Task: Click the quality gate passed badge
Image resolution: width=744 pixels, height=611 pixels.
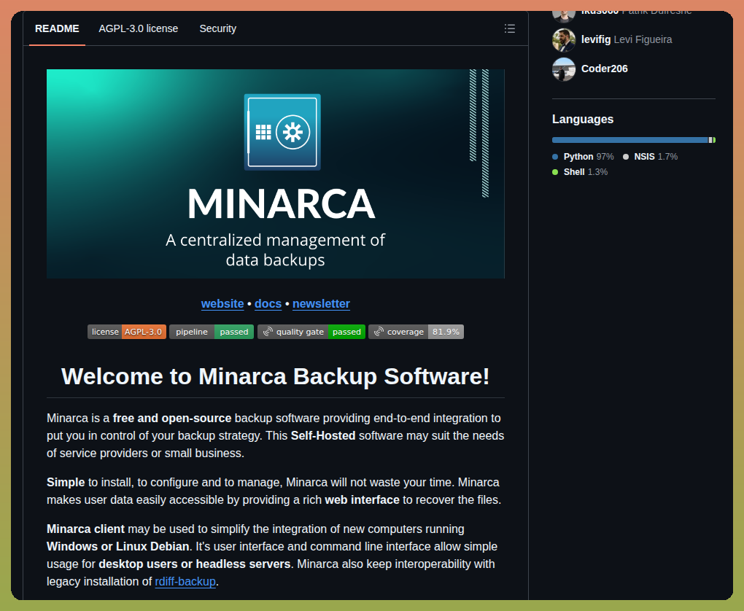Action: point(311,332)
